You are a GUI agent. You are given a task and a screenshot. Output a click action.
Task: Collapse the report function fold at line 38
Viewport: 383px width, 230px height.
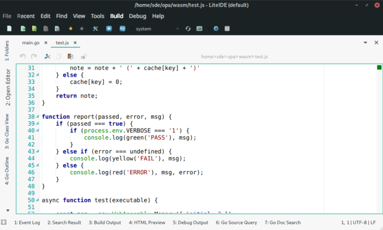tap(37, 117)
